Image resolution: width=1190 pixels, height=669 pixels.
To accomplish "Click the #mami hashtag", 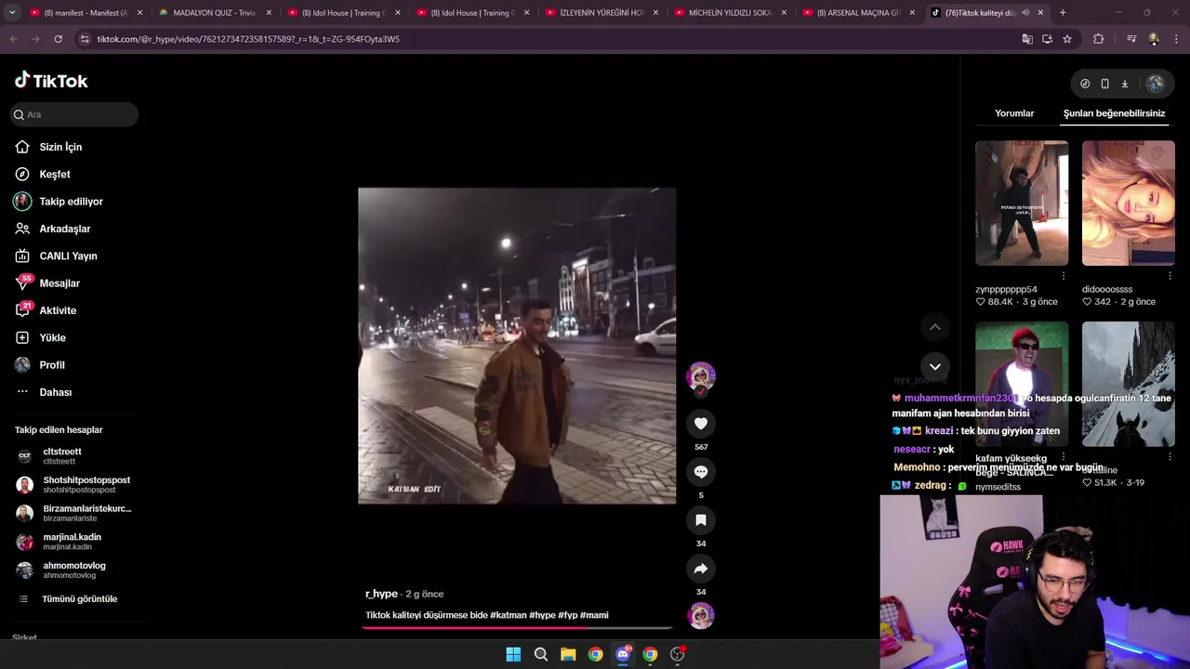I will click(x=594, y=615).
